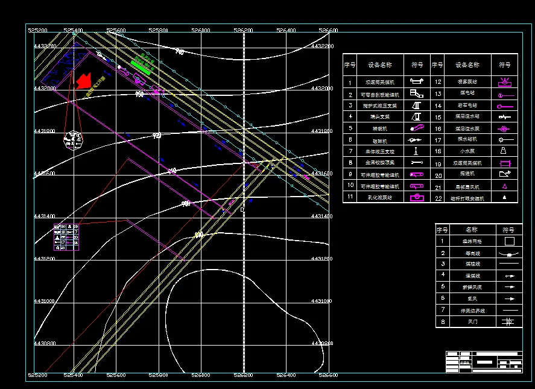Select the grid square symbol in line legend row 1
Viewport: 535px width, 389px height.
pyautogui.click(x=510, y=241)
